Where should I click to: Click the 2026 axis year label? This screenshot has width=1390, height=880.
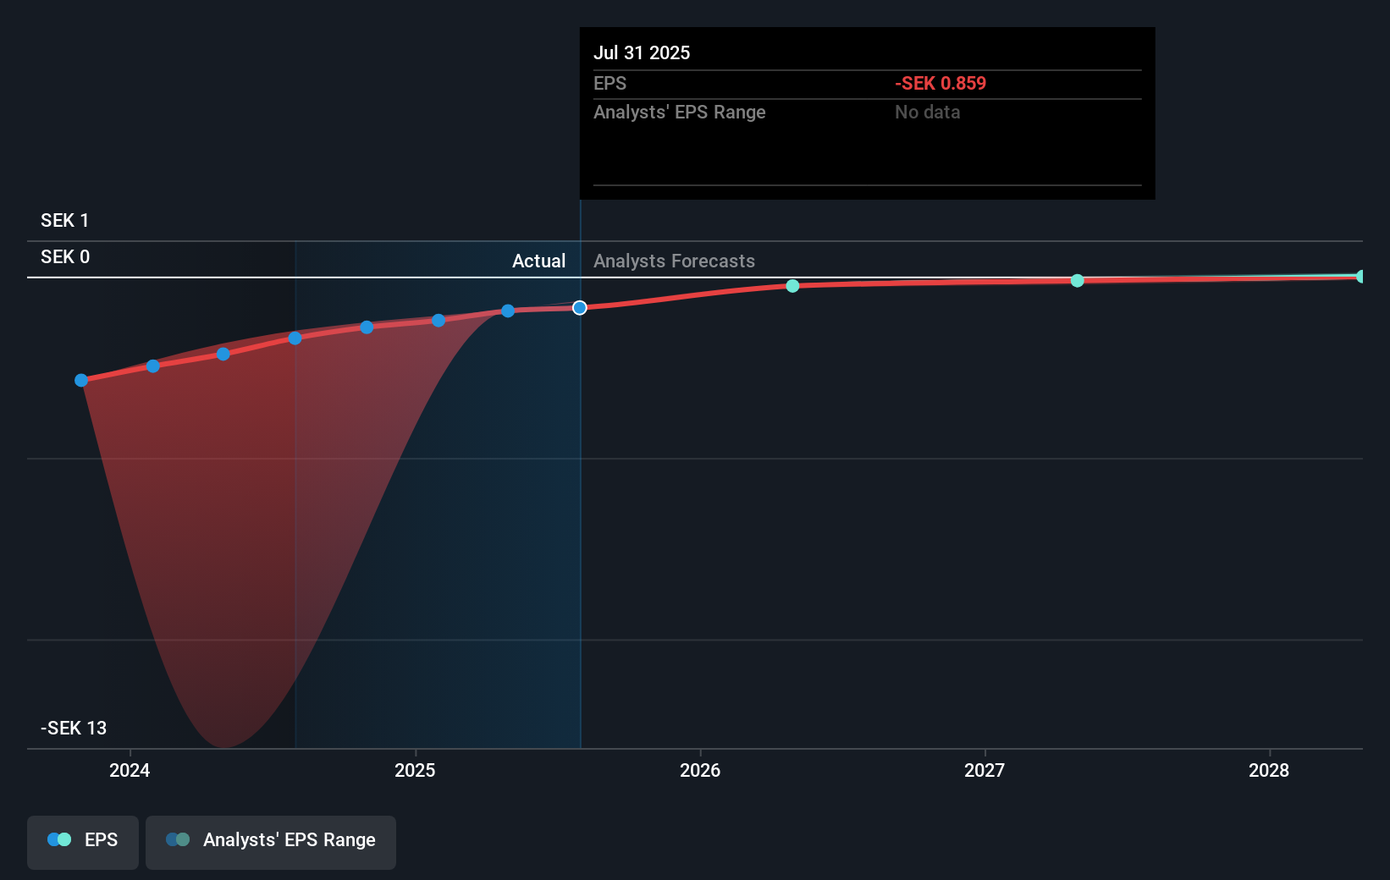pyautogui.click(x=700, y=771)
